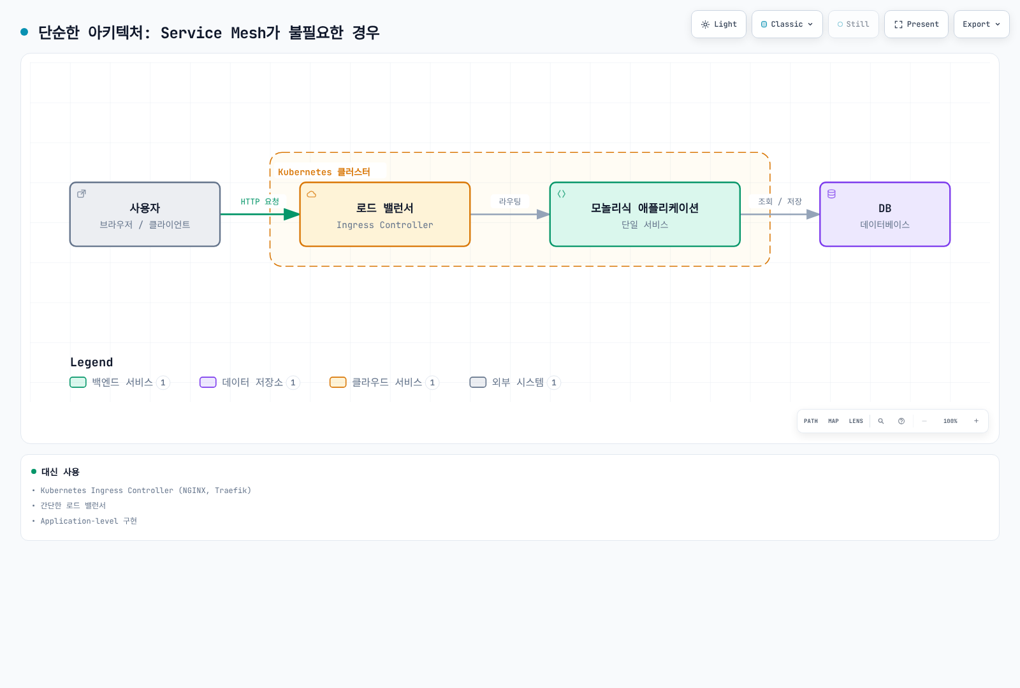1020x688 pixels.
Task: Zoom in with the plus icon
Action: (976, 421)
